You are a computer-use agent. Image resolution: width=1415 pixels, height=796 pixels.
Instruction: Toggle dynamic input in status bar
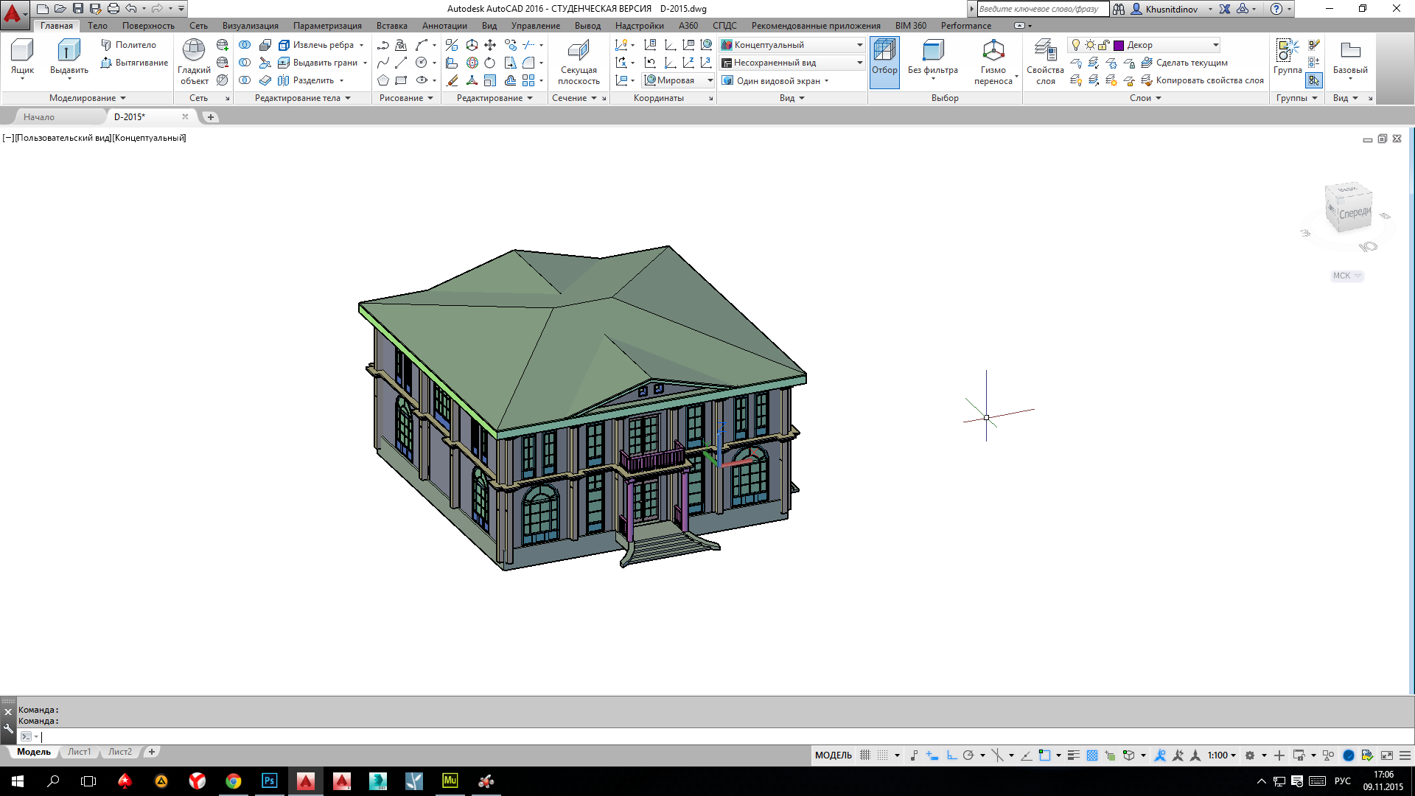(x=932, y=755)
